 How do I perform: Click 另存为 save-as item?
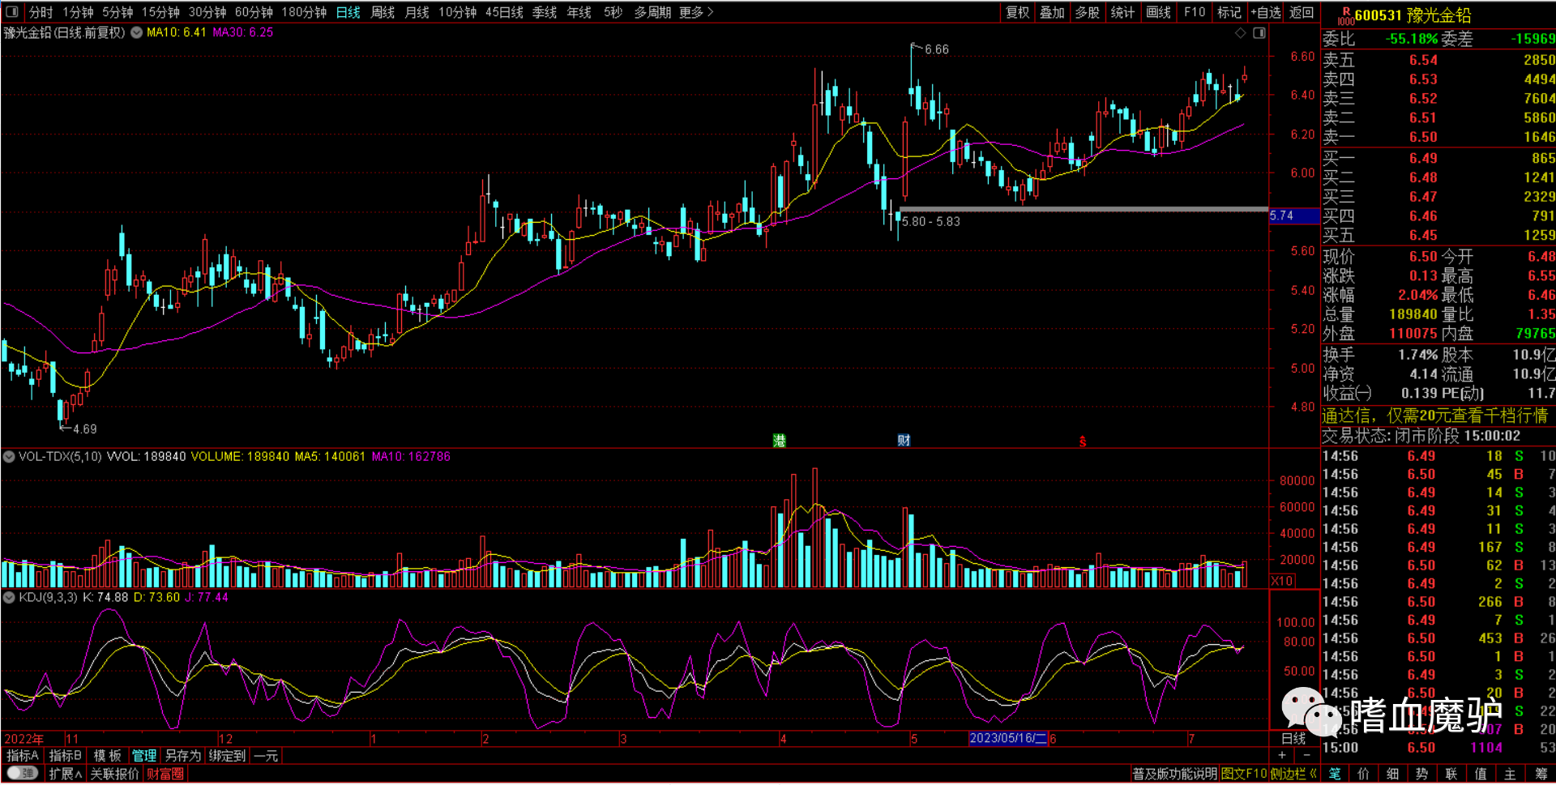[x=183, y=756]
